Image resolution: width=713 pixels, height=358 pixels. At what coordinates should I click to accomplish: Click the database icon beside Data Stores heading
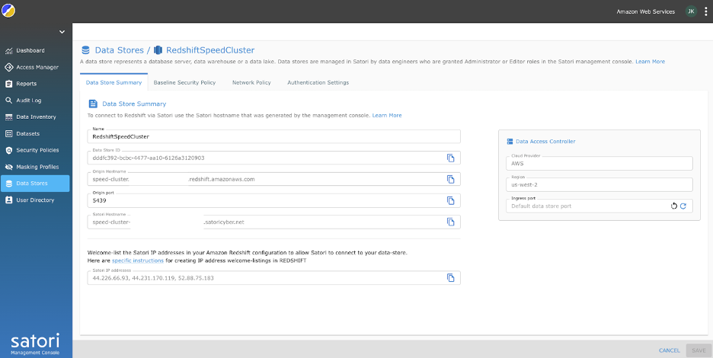coord(85,50)
